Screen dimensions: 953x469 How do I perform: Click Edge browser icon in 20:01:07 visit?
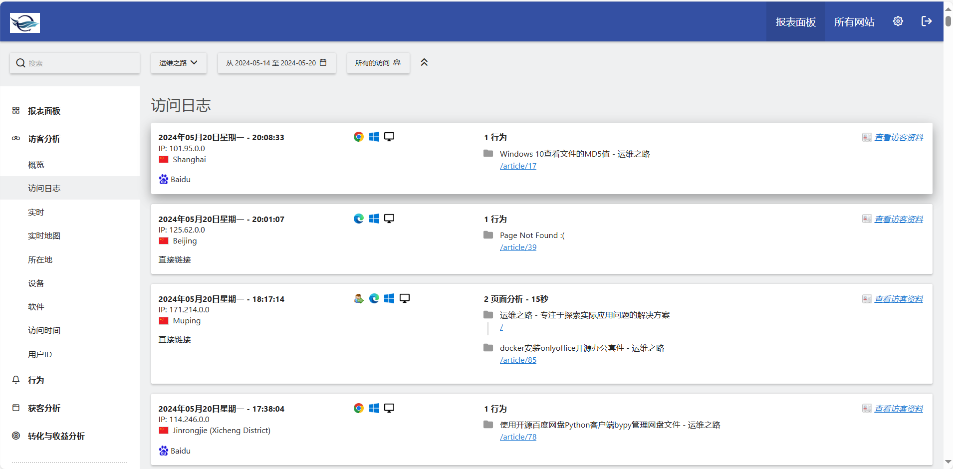(x=359, y=219)
